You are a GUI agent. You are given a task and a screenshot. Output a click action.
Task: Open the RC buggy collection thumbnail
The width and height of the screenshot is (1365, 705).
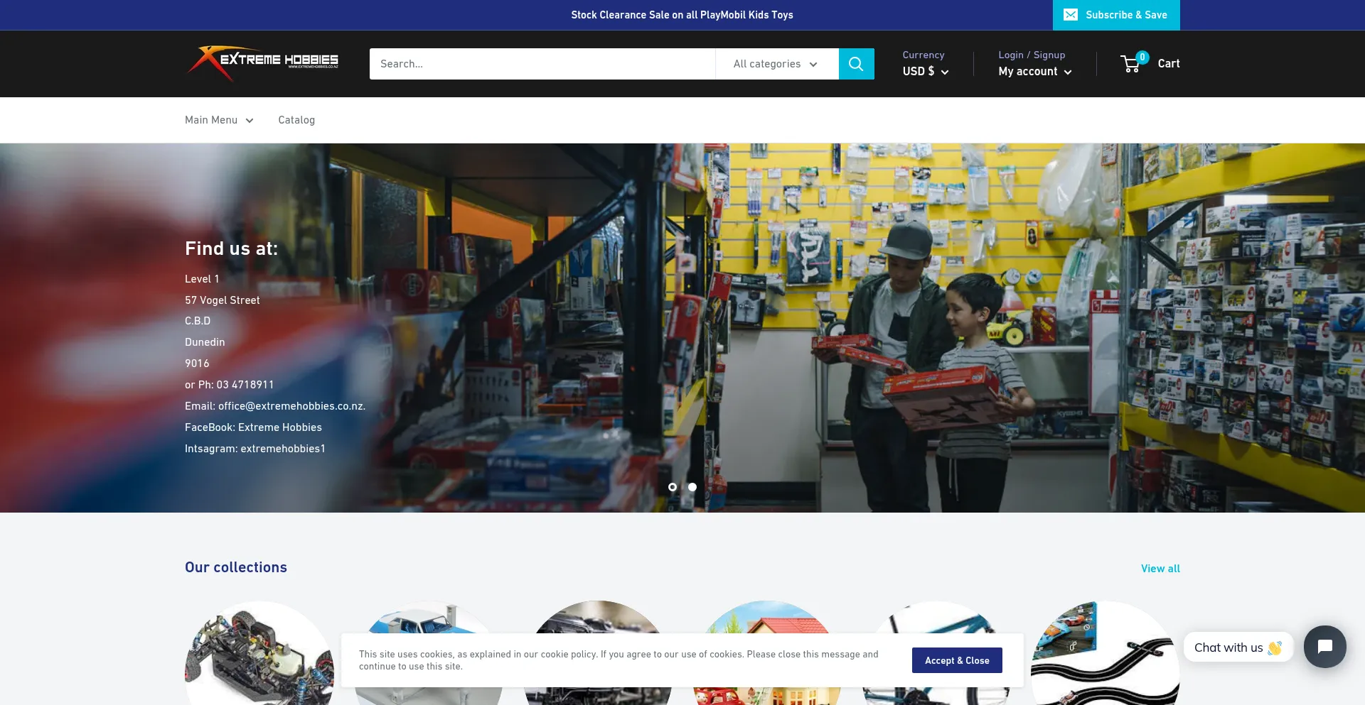click(259, 653)
